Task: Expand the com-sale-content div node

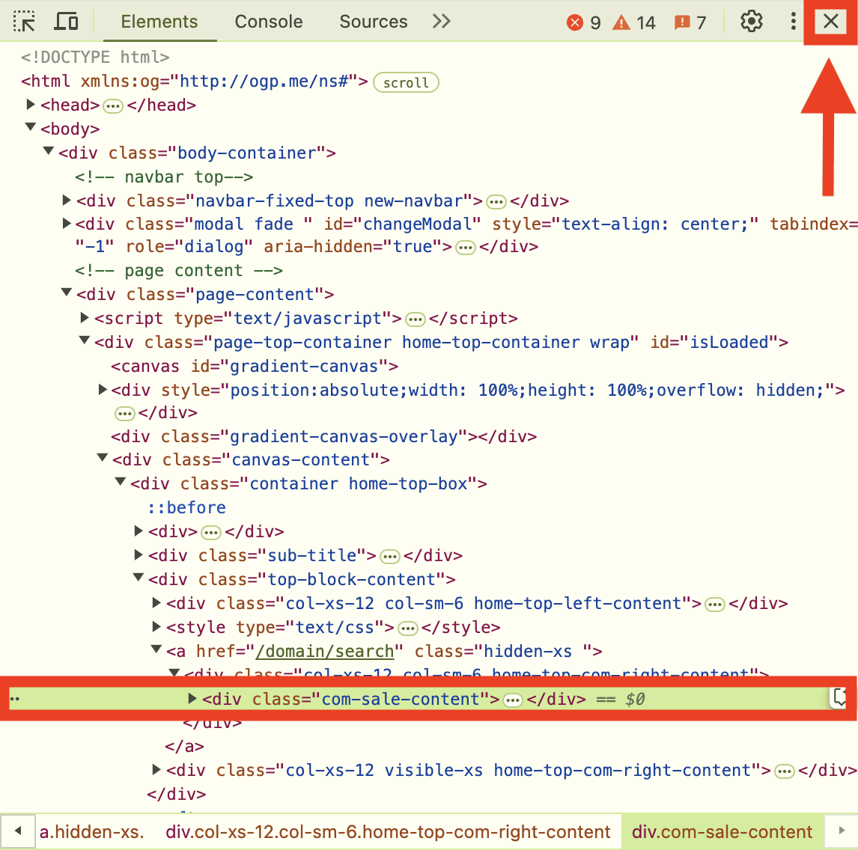Action: (x=192, y=698)
